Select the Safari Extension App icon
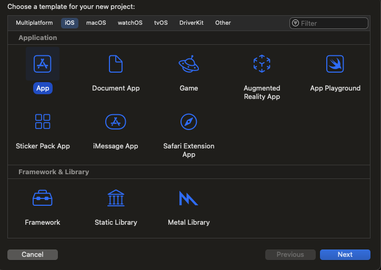 click(188, 122)
